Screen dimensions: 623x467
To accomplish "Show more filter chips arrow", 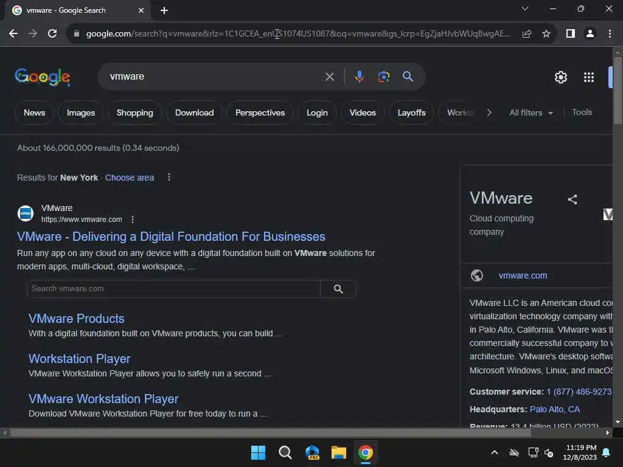I will click(x=489, y=112).
